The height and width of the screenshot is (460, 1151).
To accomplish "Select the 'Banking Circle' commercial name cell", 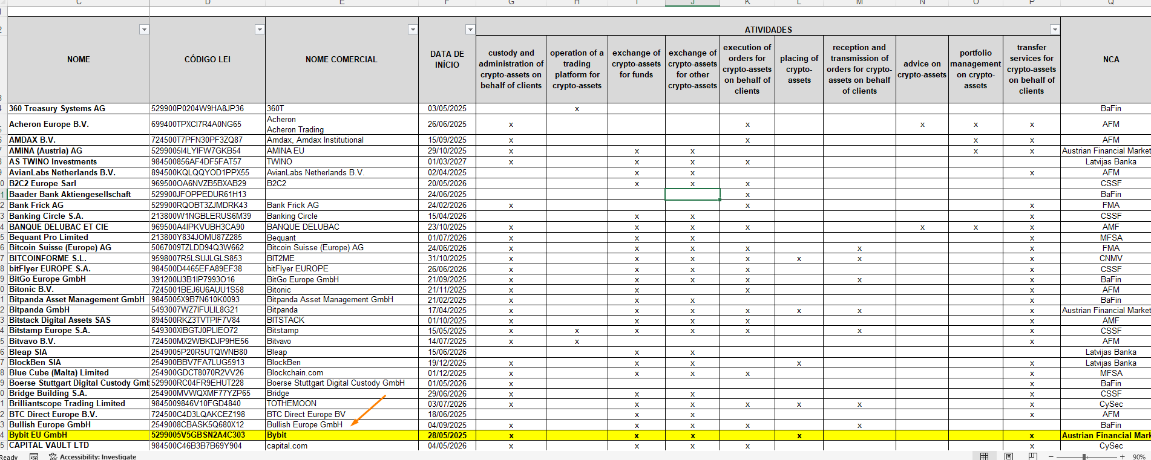I will (x=341, y=216).
